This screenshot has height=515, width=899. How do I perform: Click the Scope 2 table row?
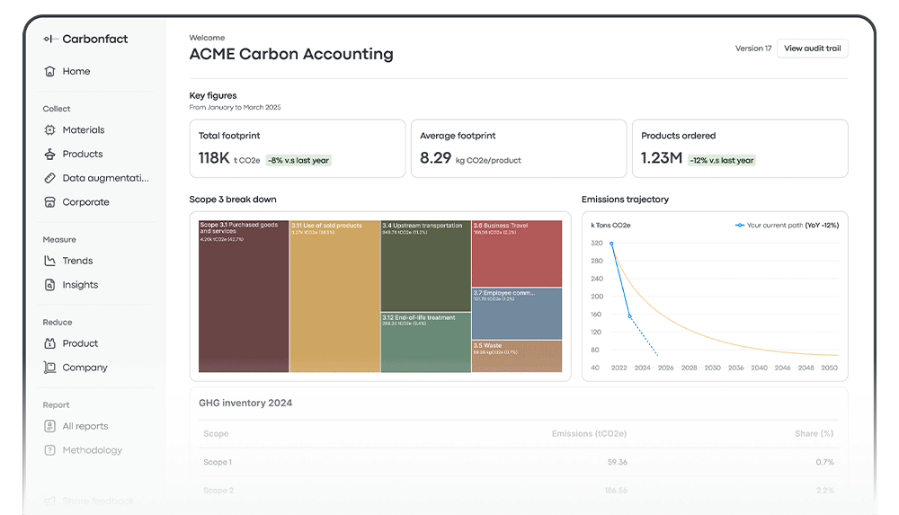[519, 491]
